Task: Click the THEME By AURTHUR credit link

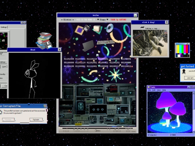Action: (x=118, y=19)
